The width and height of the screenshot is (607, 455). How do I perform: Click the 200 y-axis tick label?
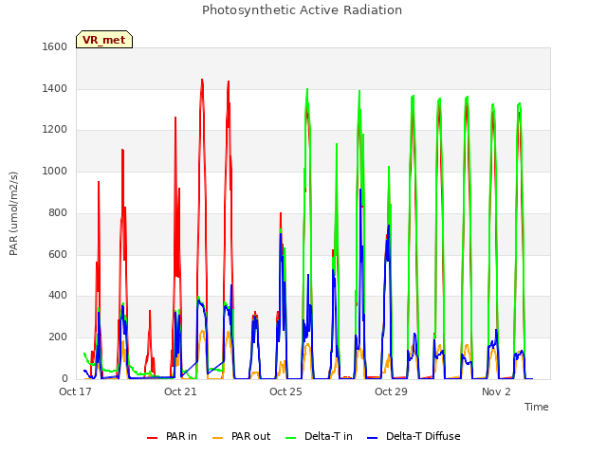tap(58, 337)
